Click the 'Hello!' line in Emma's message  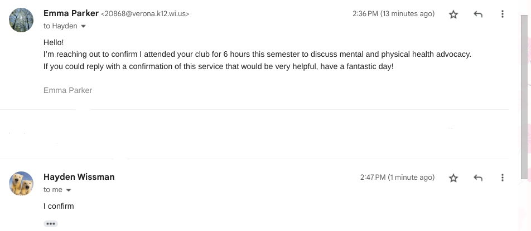54,42
